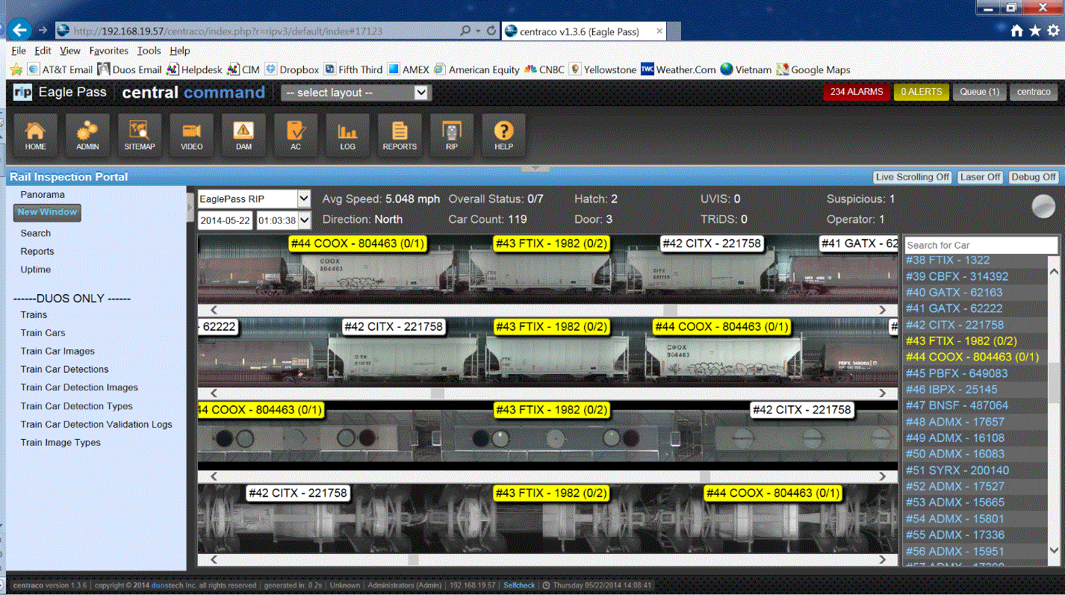Viewport: 1065px width, 595px height.
Task: Open the EaglePass RIP dropdown
Action: [x=254, y=199]
